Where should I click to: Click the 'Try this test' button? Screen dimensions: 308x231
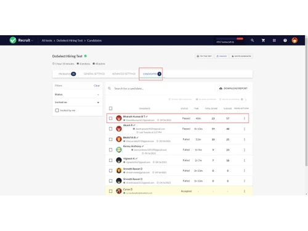[204, 56]
